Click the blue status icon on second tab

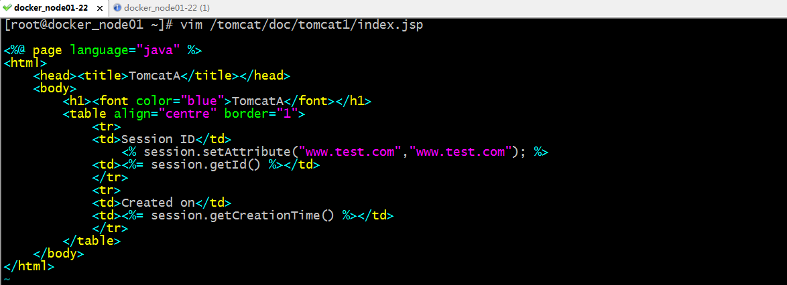(117, 8)
